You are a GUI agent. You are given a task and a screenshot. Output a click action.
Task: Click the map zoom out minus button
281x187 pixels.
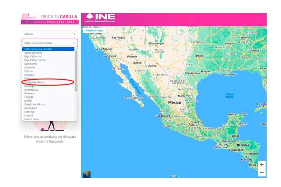point(262,172)
